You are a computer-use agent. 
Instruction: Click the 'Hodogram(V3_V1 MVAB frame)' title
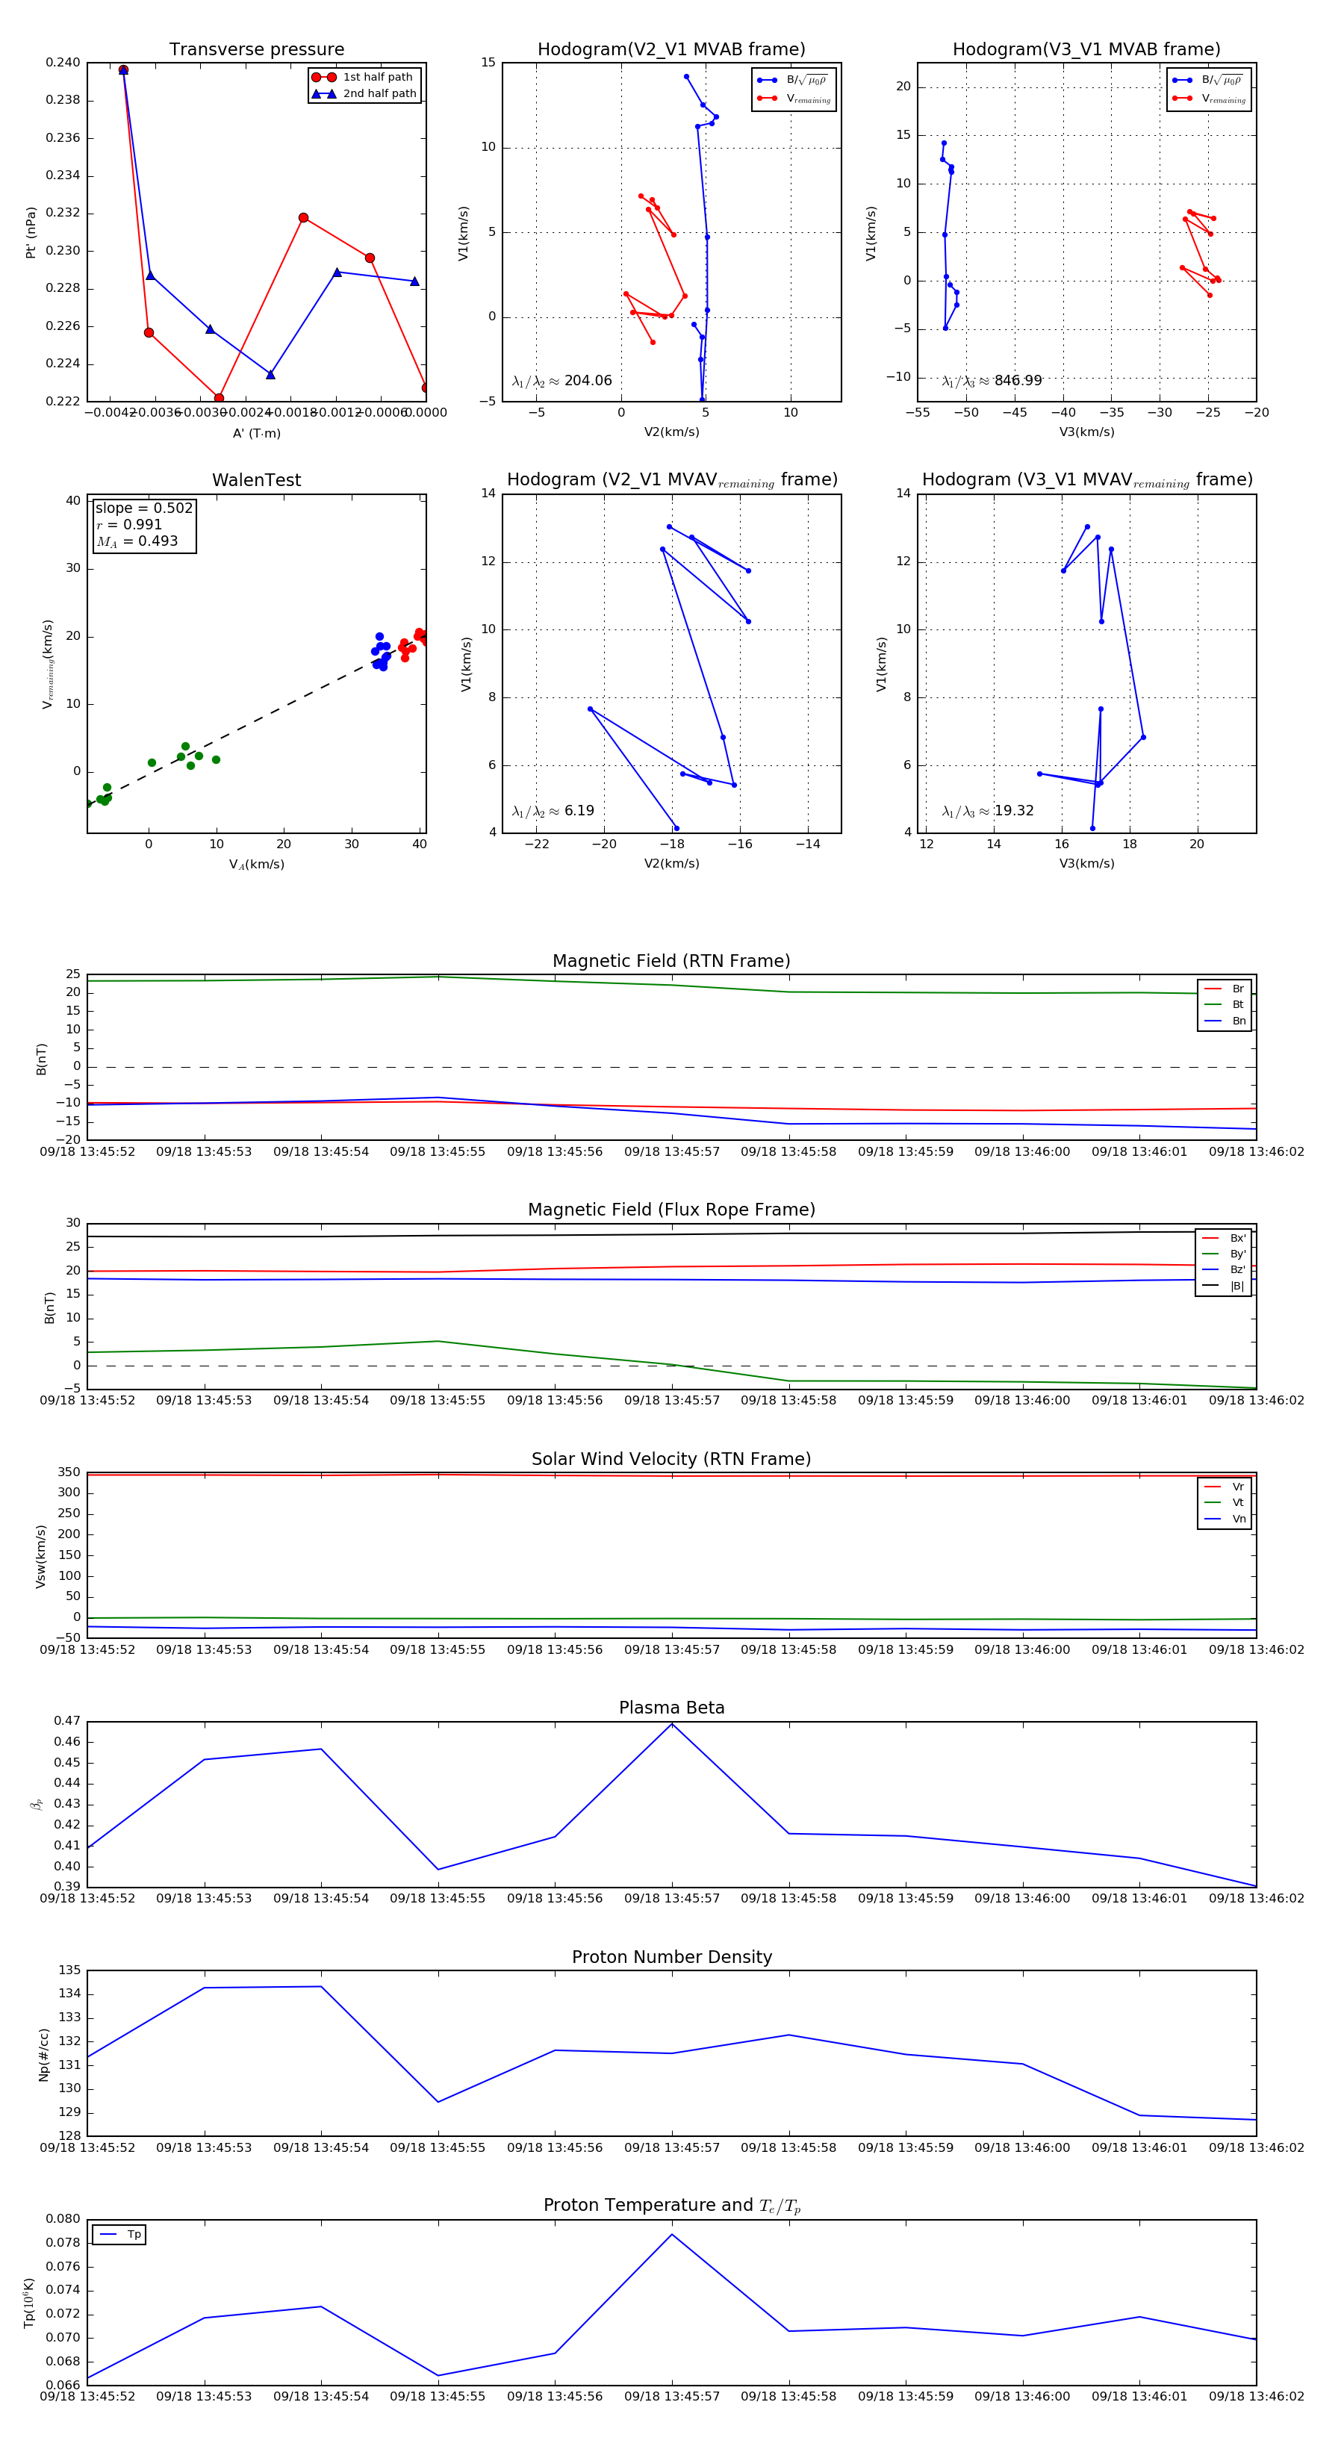coord(1086,50)
